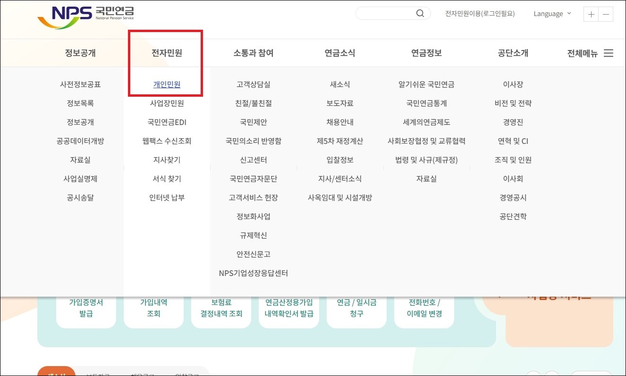Click the minus font size button
Screen dimensions: 626x376
[606, 15]
